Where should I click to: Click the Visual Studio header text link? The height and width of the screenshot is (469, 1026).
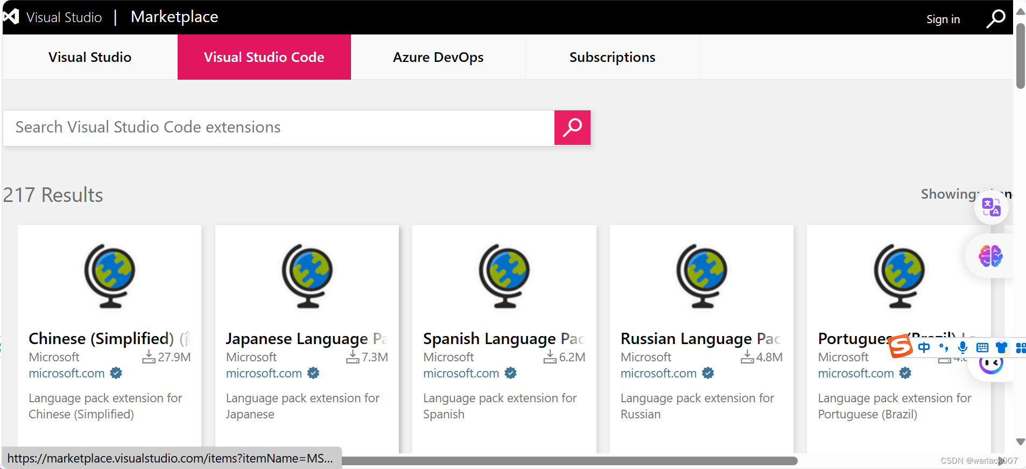(64, 17)
